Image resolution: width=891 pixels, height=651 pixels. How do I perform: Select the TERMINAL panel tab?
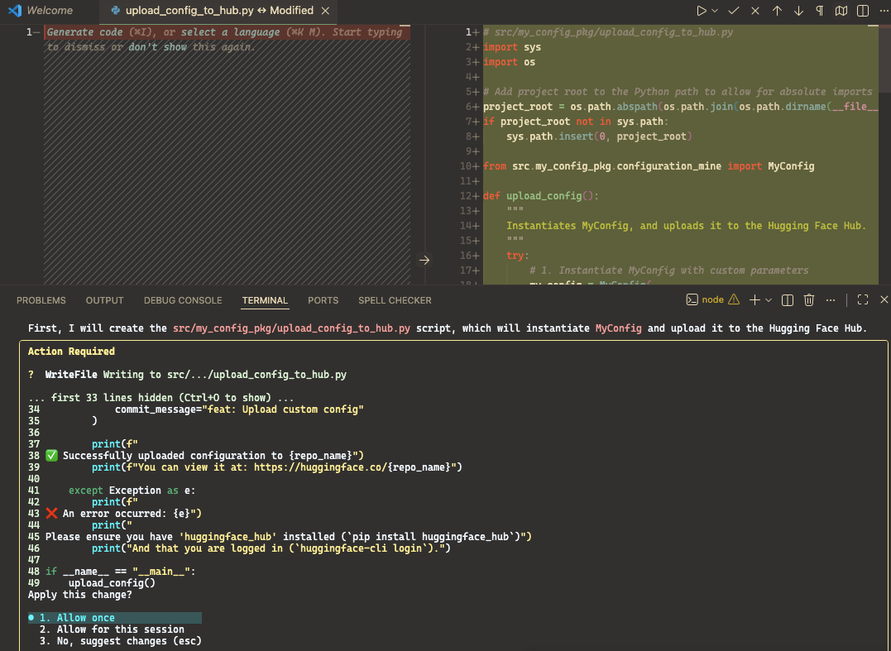265,300
